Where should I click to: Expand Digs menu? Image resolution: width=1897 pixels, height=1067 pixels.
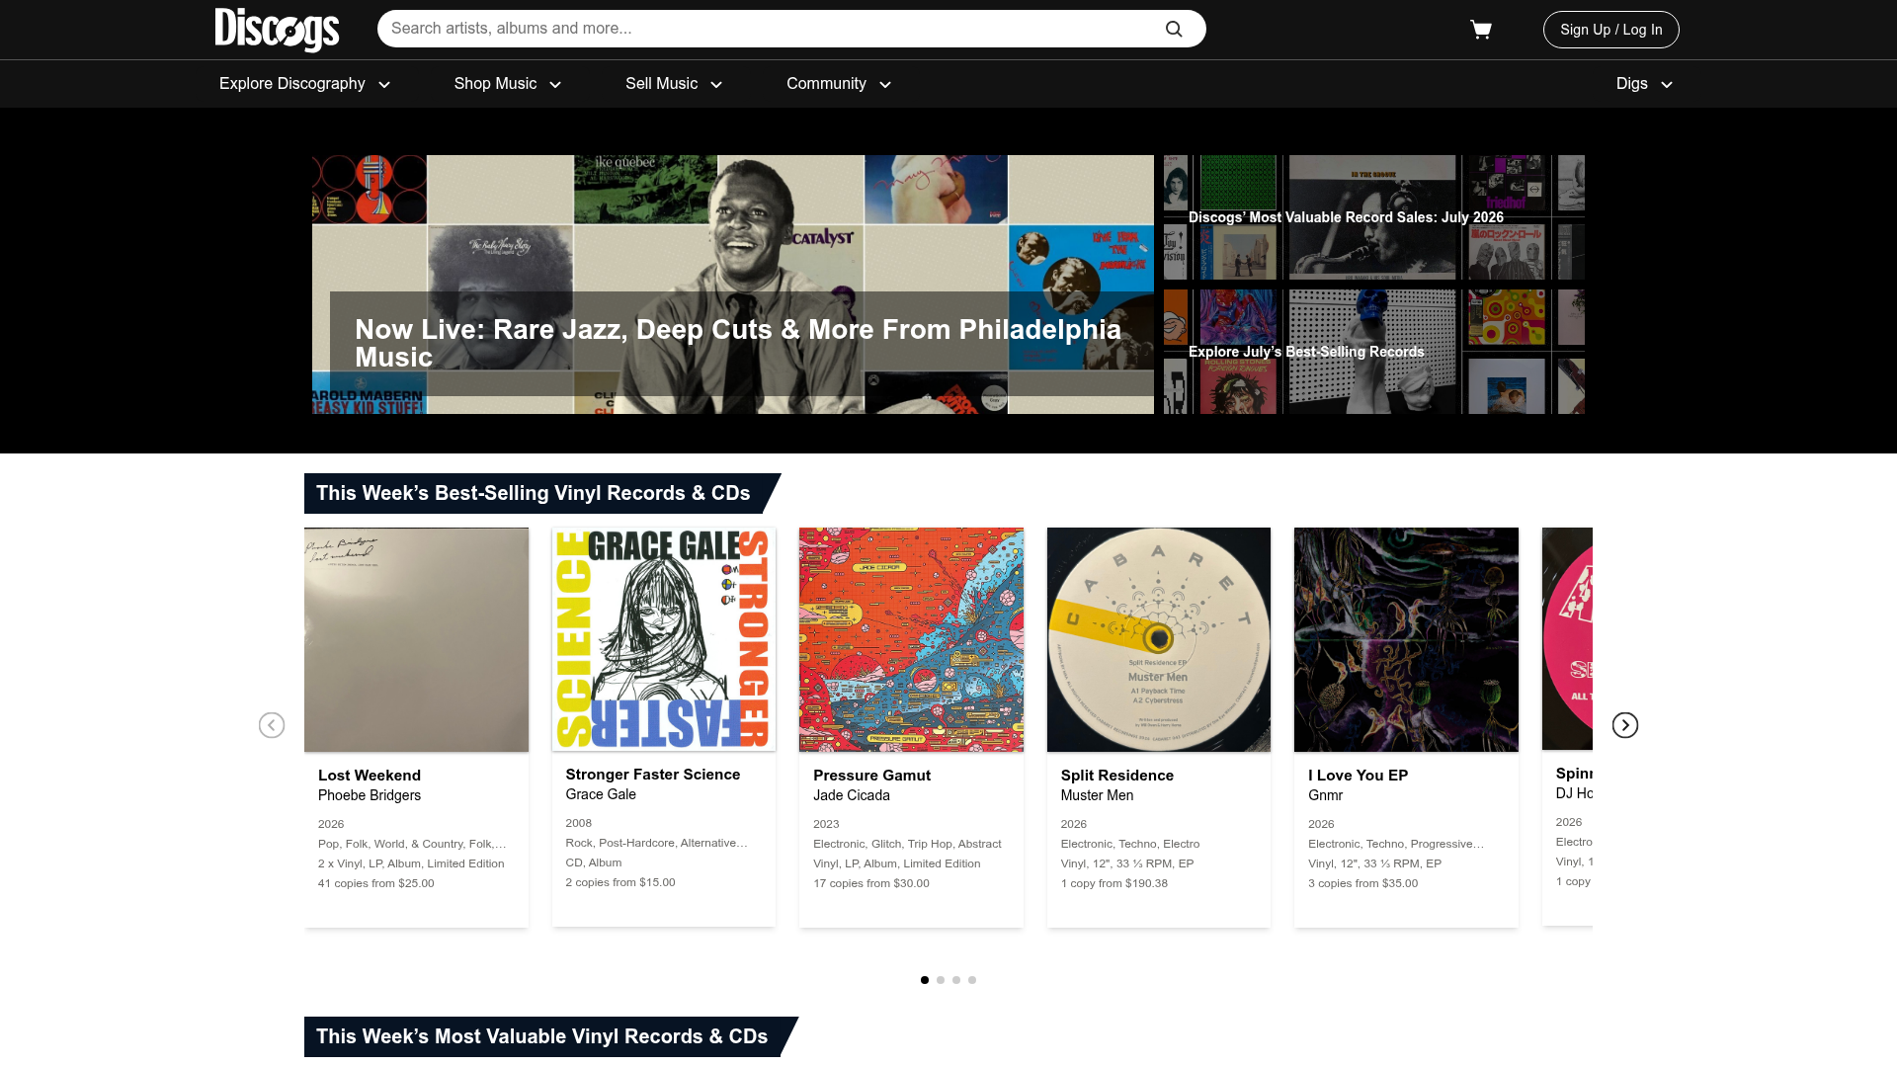click(1644, 84)
